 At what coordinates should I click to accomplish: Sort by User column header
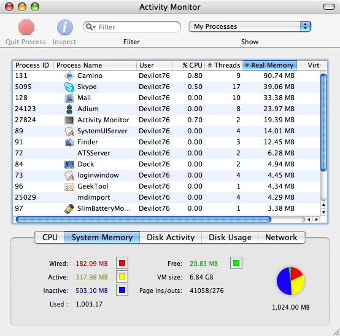[155, 65]
